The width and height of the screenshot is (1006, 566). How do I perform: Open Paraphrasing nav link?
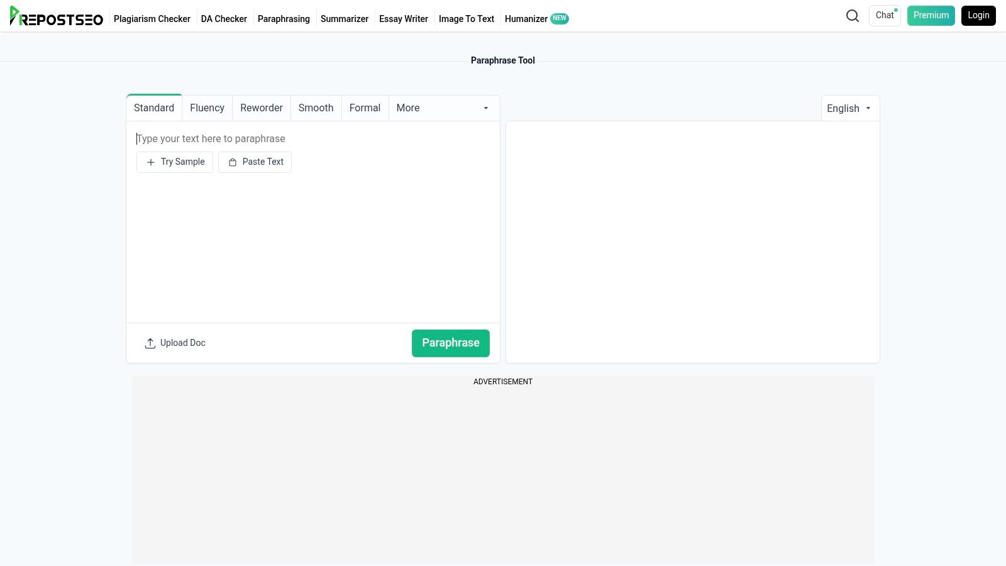point(284,19)
